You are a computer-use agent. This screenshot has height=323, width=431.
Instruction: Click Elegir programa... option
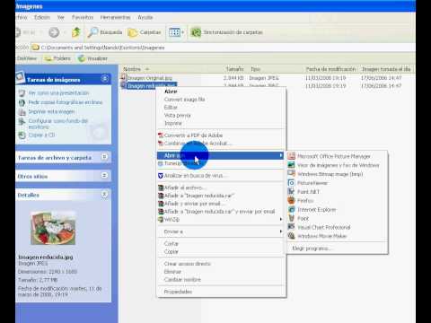pos(312,249)
